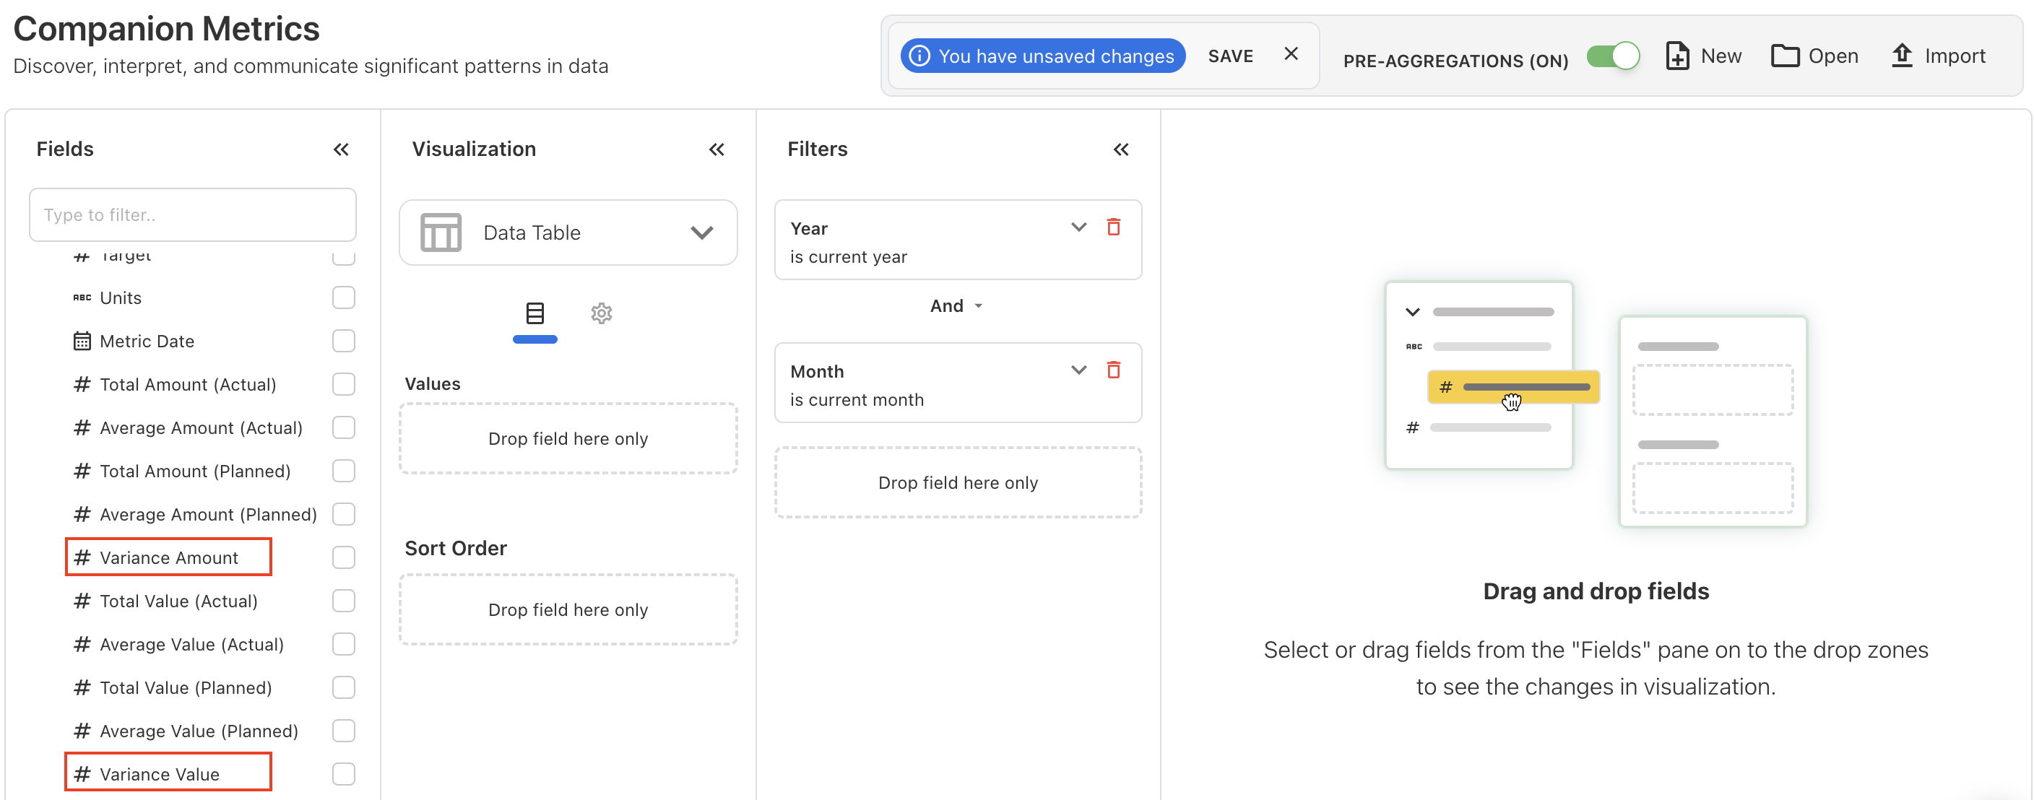Collapse the Visualization panel
This screenshot has height=800, width=2034.
pyautogui.click(x=717, y=149)
